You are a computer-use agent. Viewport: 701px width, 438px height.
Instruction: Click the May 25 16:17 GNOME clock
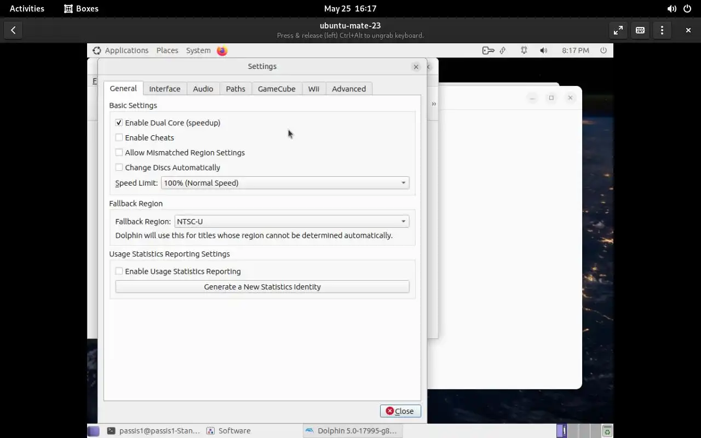[x=350, y=9]
